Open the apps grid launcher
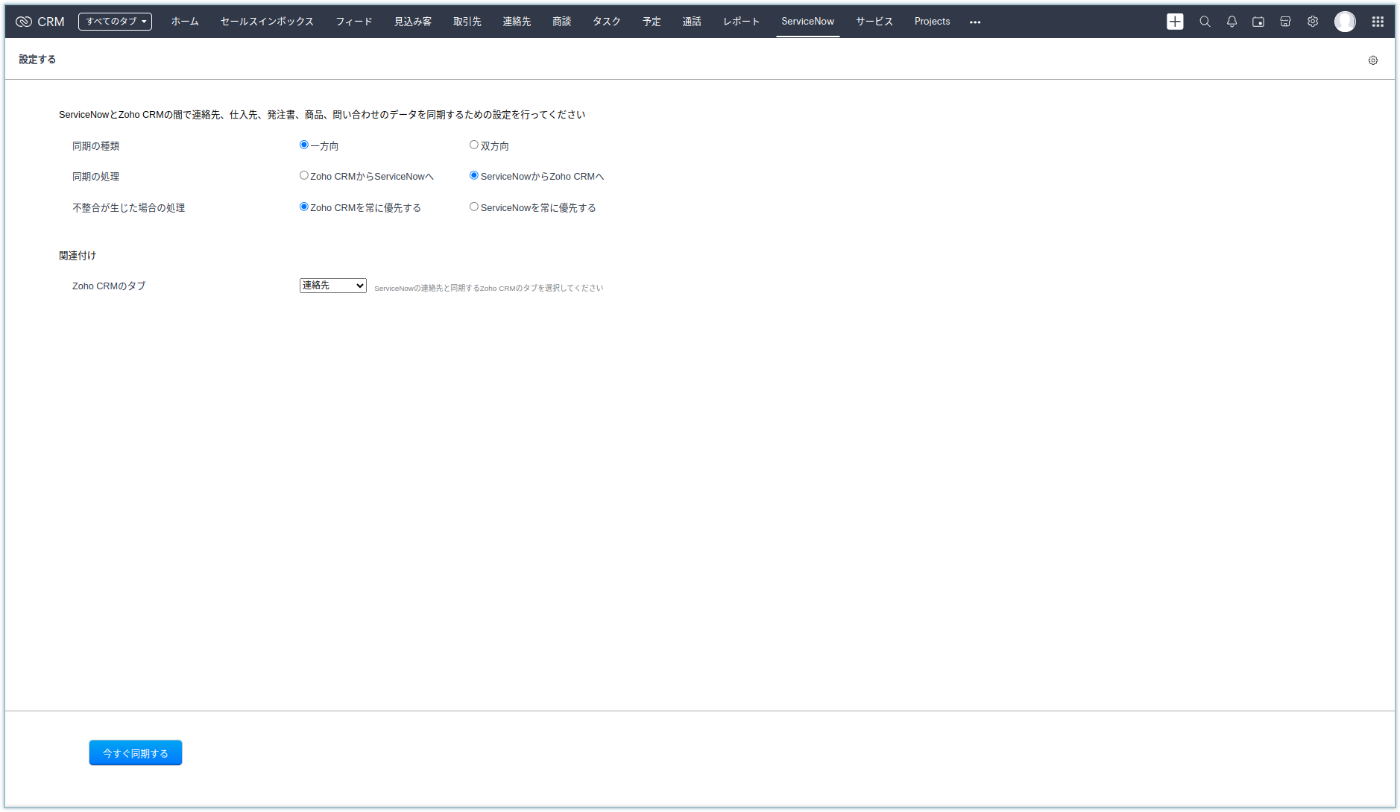 [x=1378, y=22]
